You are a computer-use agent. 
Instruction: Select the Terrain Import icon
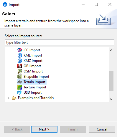(x=20, y=82)
